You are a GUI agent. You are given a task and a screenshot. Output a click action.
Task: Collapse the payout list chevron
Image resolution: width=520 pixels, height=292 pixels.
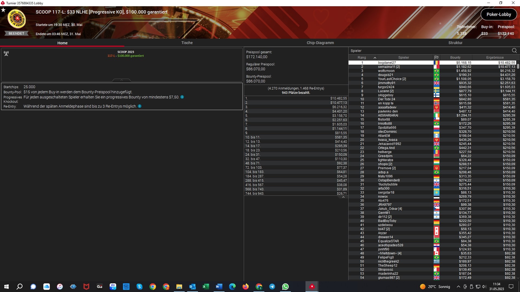(343, 197)
